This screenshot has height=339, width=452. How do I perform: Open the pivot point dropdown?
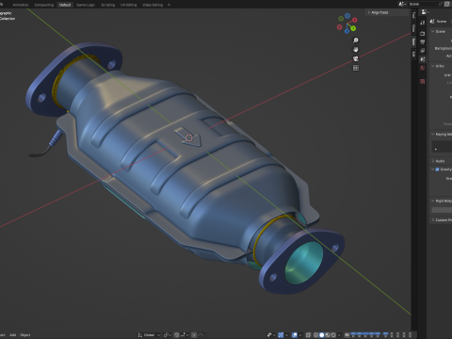(x=167, y=335)
